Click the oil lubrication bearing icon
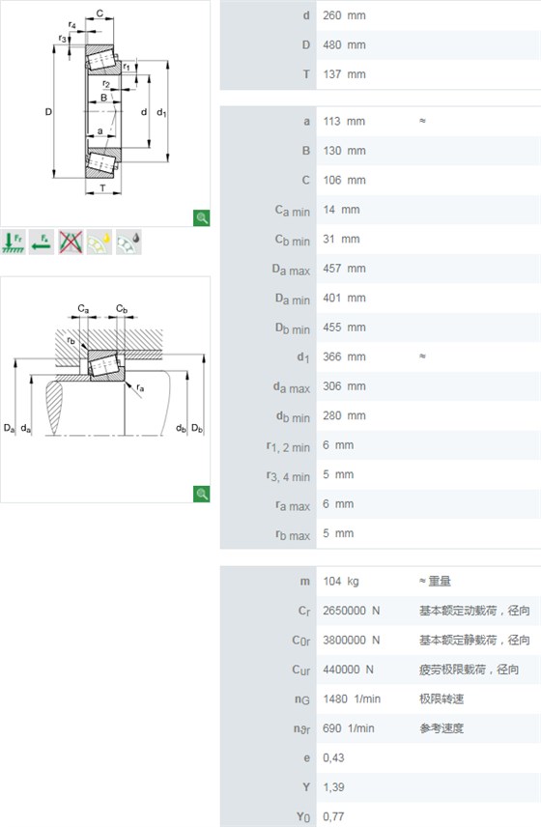 [x=128, y=242]
